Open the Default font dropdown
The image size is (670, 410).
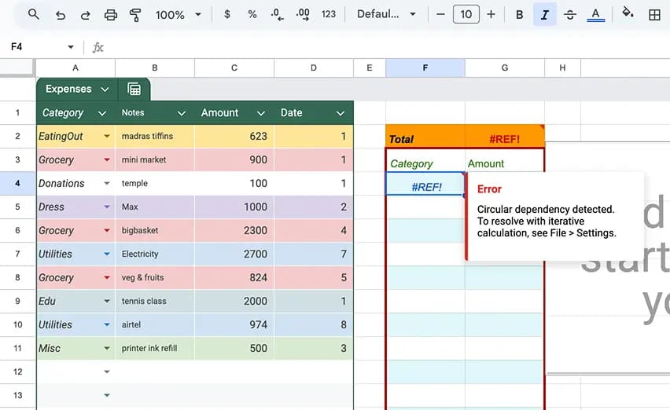point(386,14)
